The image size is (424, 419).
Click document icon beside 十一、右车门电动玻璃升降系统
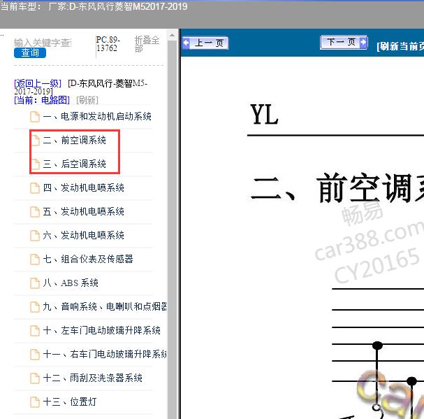pyautogui.click(x=35, y=354)
